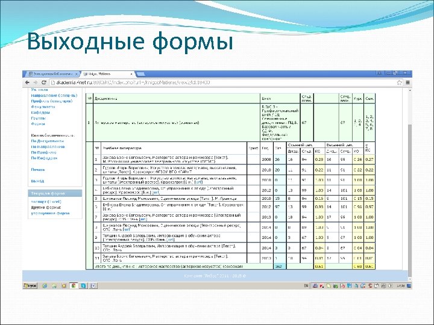Click the Экспорт (Excel) link
Viewport: 434px width, 325px height.
(46, 202)
